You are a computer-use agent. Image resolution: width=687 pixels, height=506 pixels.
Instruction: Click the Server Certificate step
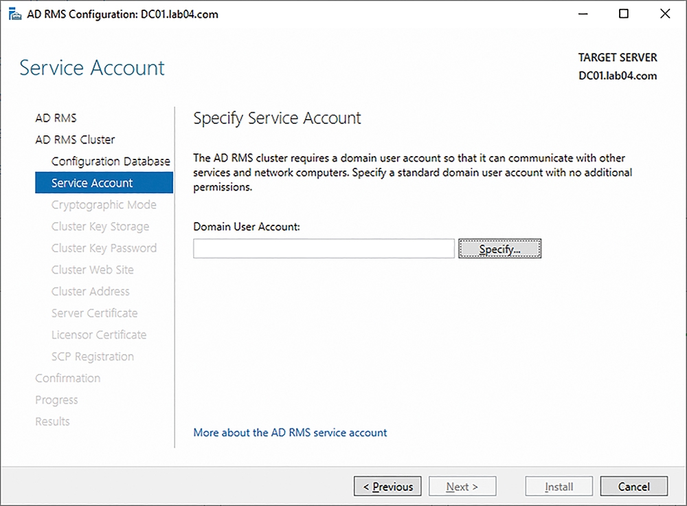click(94, 313)
